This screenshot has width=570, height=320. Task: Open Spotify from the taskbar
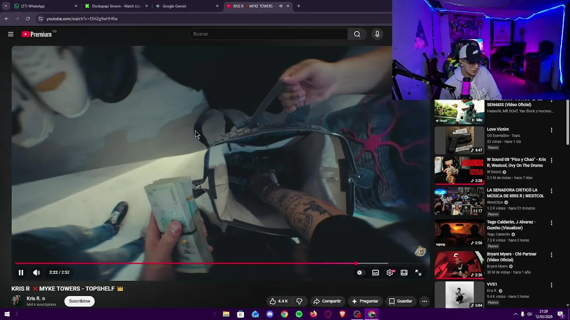299,314
